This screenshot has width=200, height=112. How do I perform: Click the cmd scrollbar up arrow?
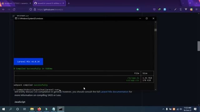click(156, 22)
